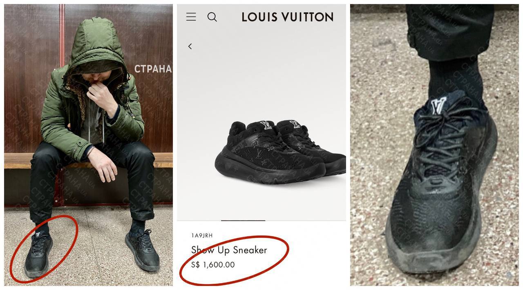Click the red-circled sneaker in left photo
Image resolution: width=523 pixels, height=290 pixels.
click(39, 253)
